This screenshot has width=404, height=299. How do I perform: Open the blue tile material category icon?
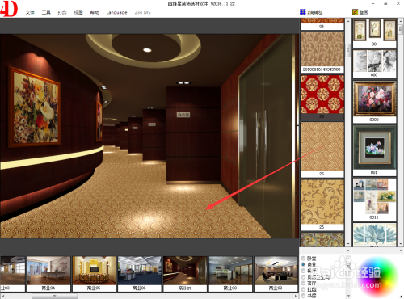point(302,12)
